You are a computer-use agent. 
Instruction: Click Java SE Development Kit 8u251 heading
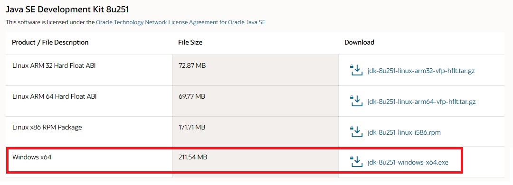67,9
